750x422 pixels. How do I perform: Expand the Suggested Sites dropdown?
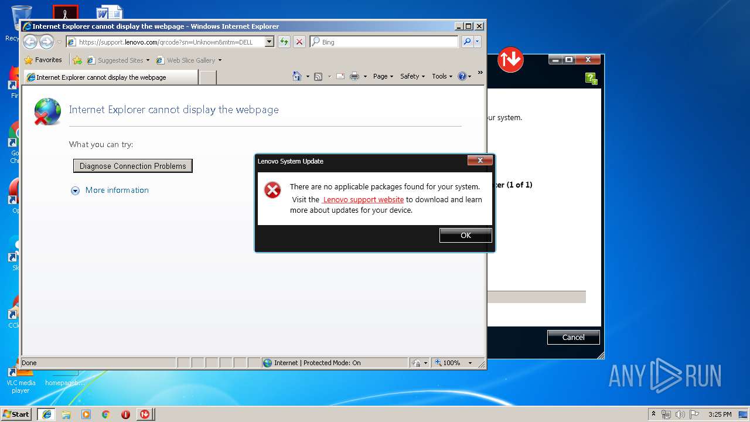pyautogui.click(x=148, y=60)
